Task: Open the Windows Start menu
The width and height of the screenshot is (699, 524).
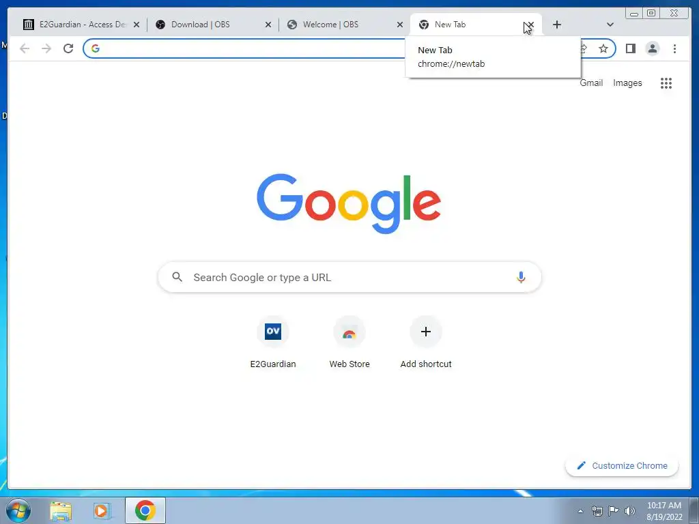Action: click(18, 510)
